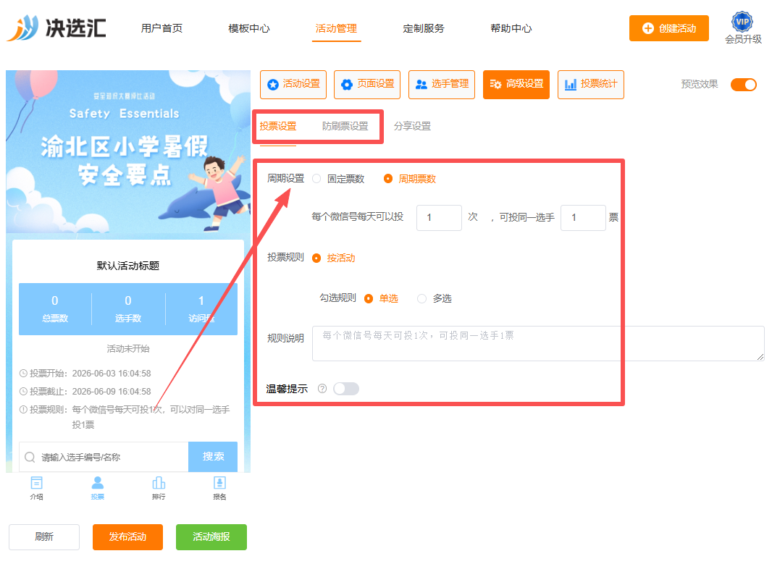The width and height of the screenshot is (772, 564).
Task: Click the question mark icon beside 温馨提示
Action: click(x=322, y=389)
